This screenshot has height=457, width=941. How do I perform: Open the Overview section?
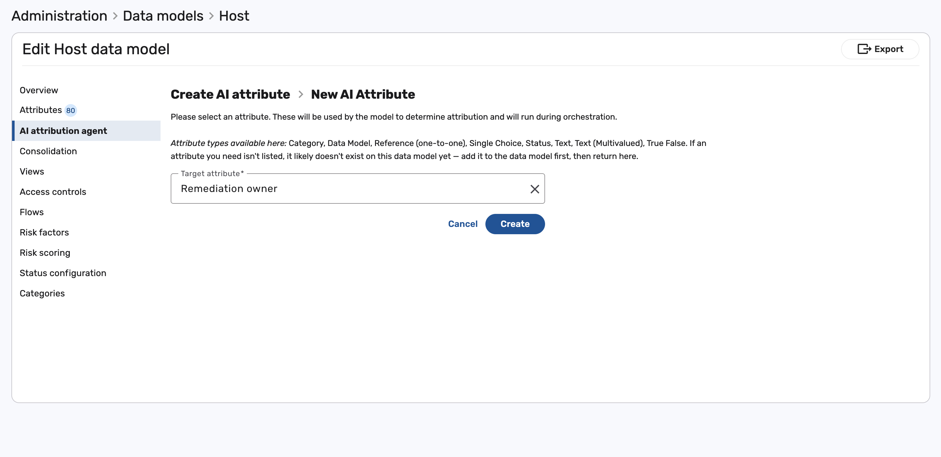tap(39, 90)
